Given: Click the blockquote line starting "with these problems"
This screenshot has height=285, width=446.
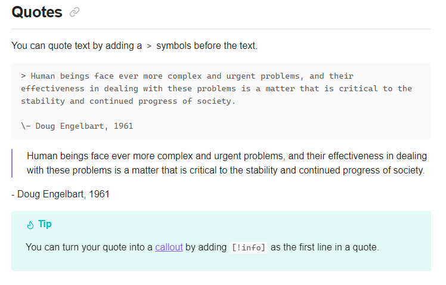Looking at the screenshot, I should point(225,171).
